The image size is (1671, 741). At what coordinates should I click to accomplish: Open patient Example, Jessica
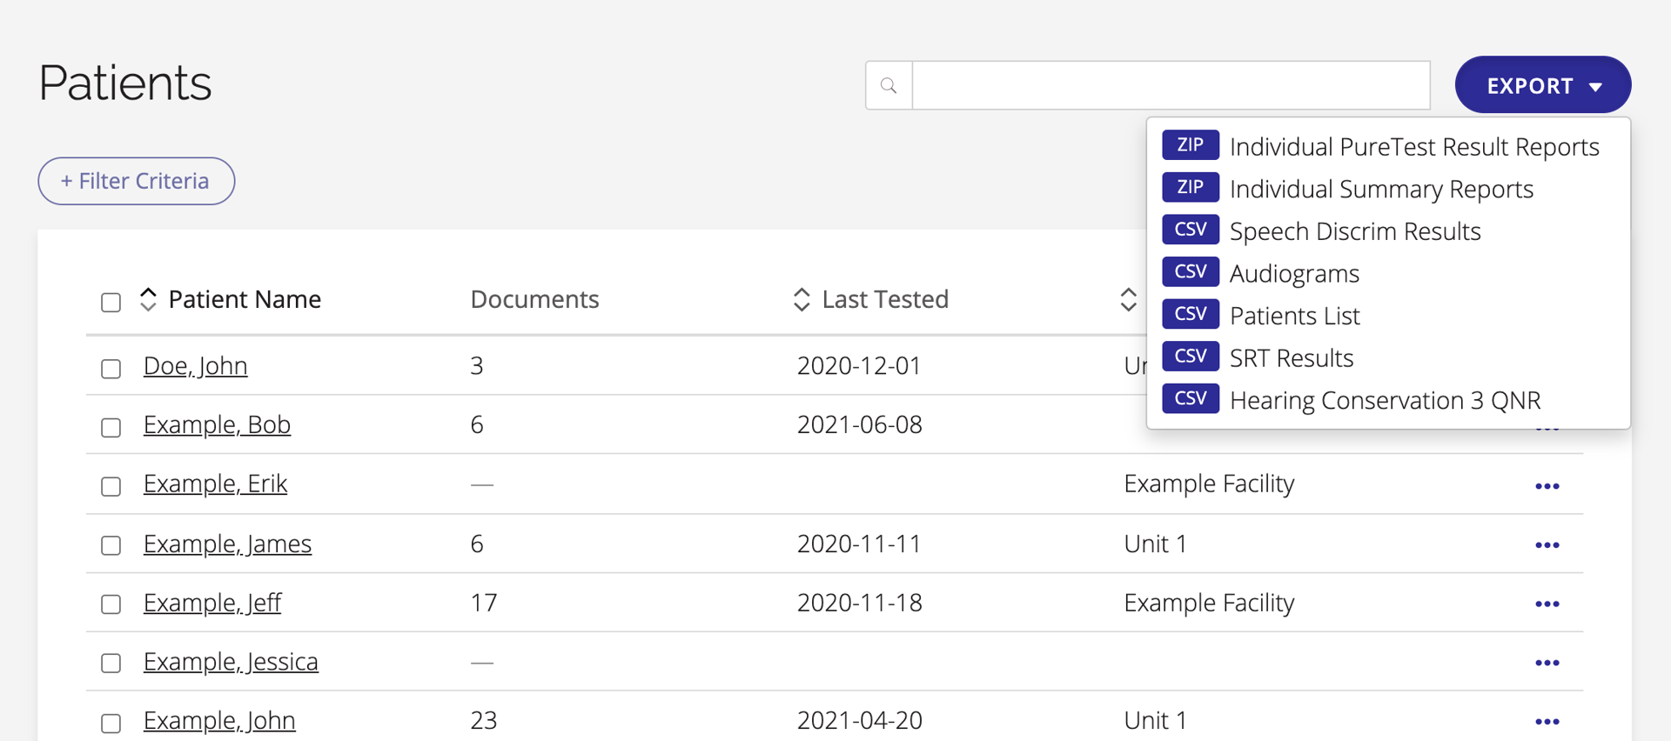click(x=231, y=662)
